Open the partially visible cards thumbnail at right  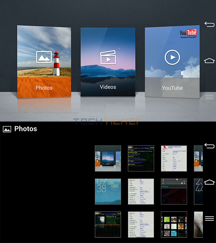click(x=198, y=158)
